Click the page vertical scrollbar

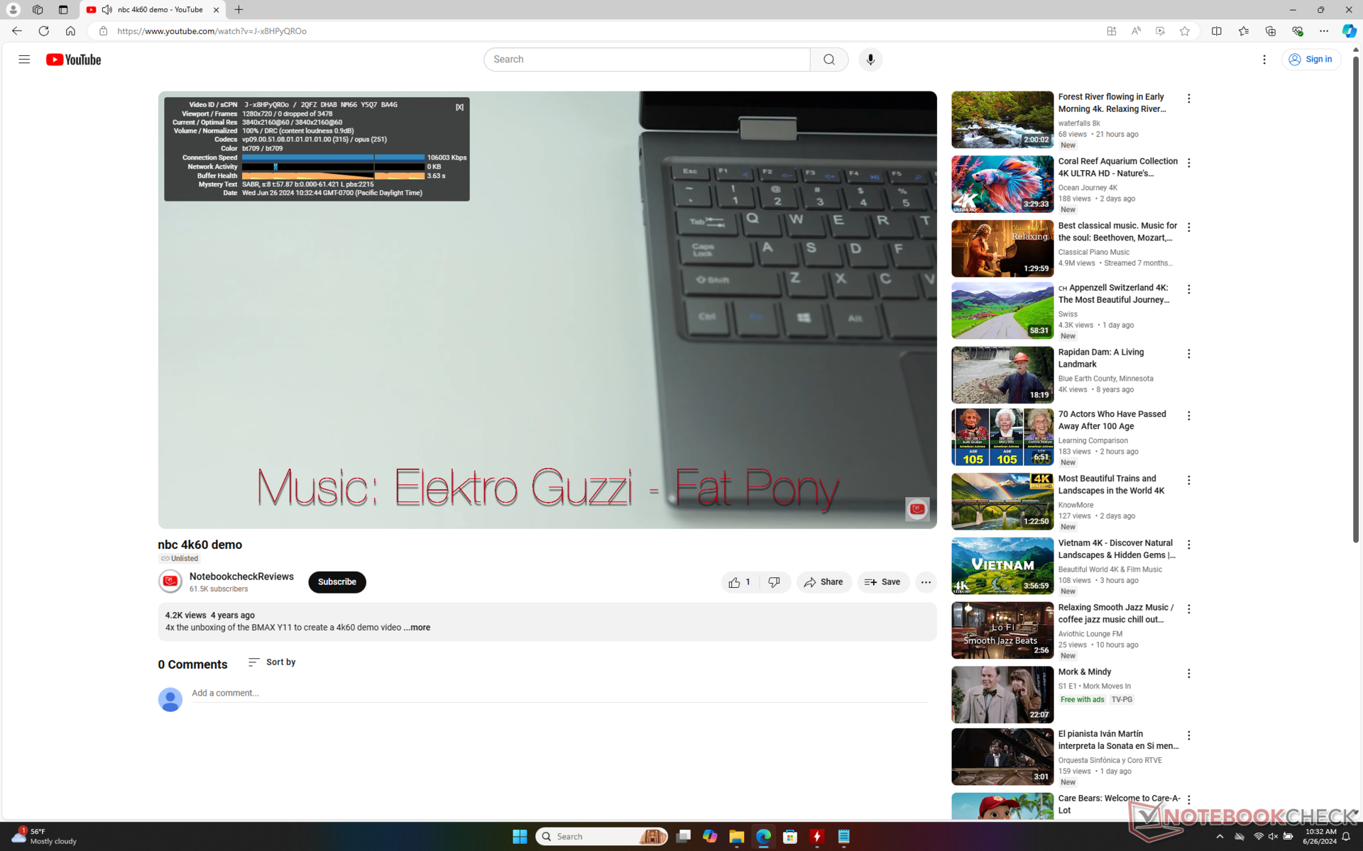coord(1355,298)
